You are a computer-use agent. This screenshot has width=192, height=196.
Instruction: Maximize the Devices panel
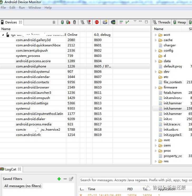pyautogui.click(x=146, y=22)
